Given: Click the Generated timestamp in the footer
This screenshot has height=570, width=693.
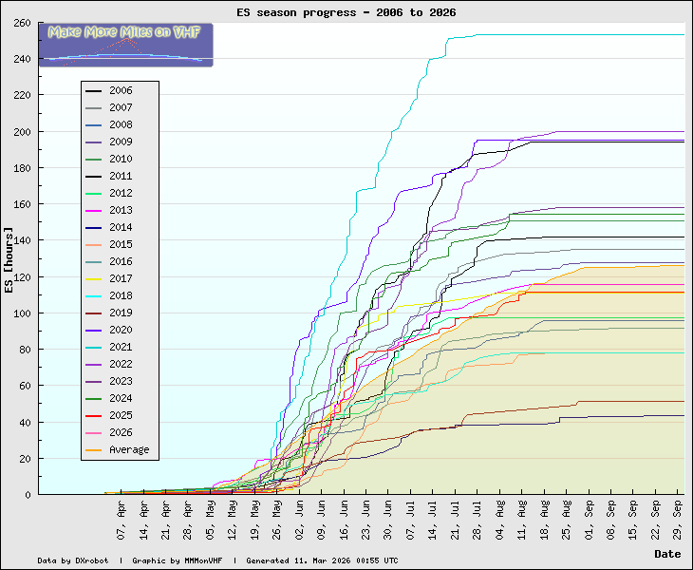Looking at the screenshot, I should [x=322, y=560].
